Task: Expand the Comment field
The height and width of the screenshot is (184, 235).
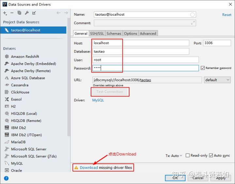Action: (193, 23)
